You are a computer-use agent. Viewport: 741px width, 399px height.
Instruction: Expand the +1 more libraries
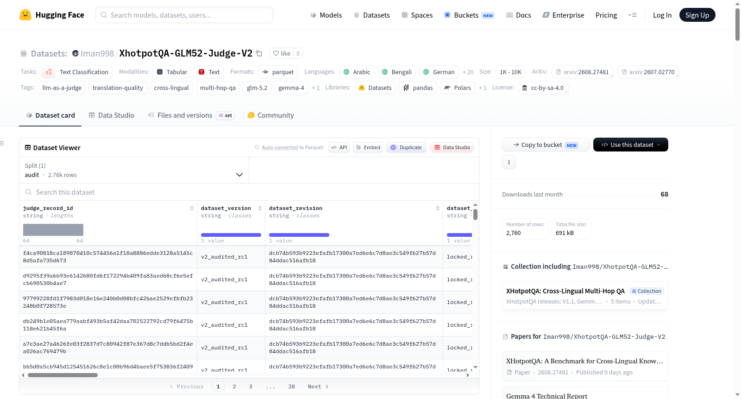[x=483, y=88]
